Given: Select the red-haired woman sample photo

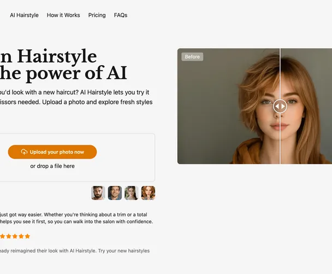Looking at the screenshot, I should point(148,193).
